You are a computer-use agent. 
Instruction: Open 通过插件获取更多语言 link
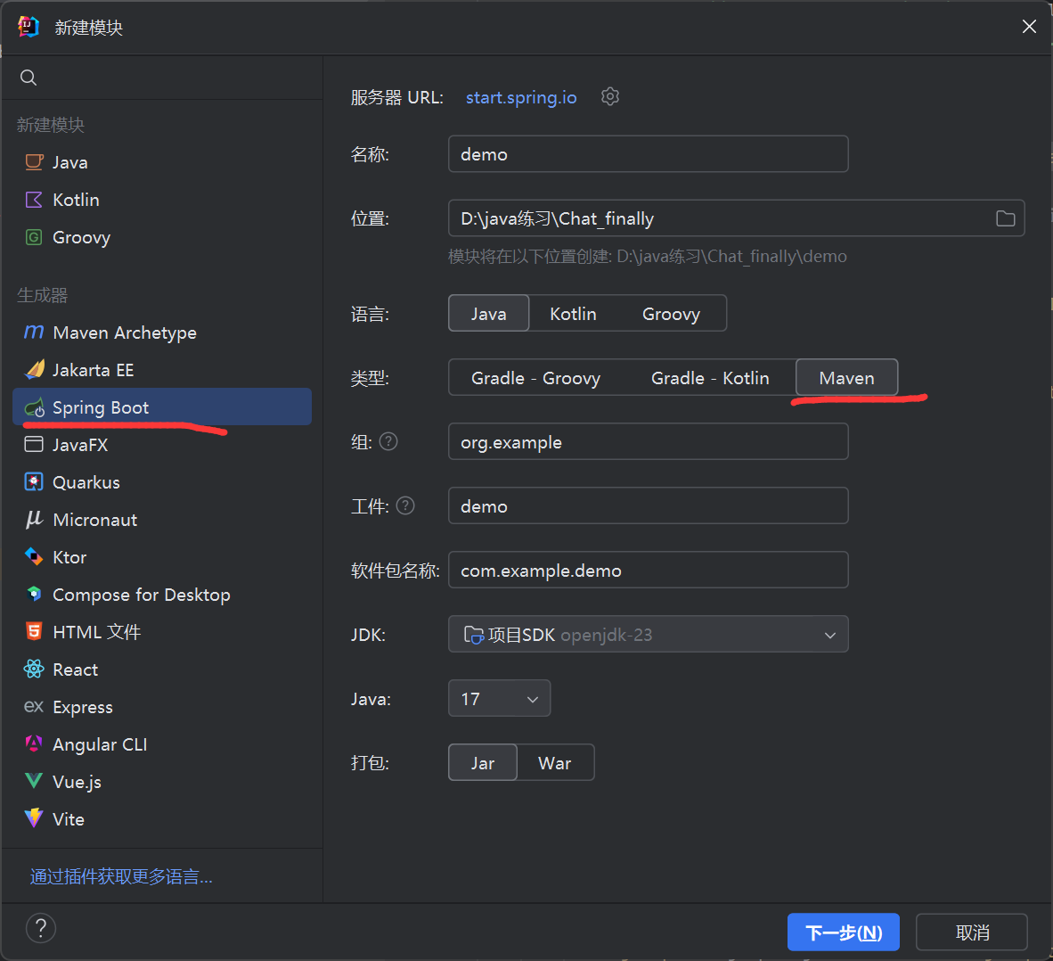[x=121, y=876]
